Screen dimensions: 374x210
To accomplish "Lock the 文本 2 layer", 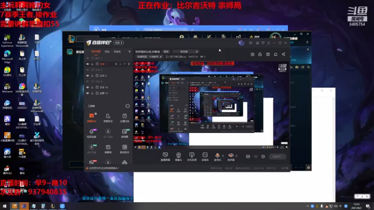I will click(92, 76).
